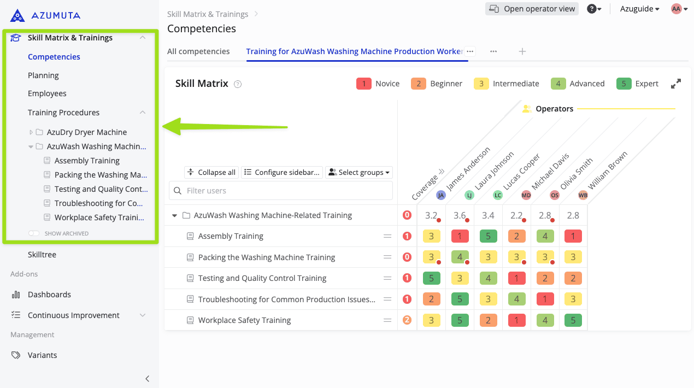Click the Azumuta logo icon
The image size is (694, 388).
click(x=17, y=15)
